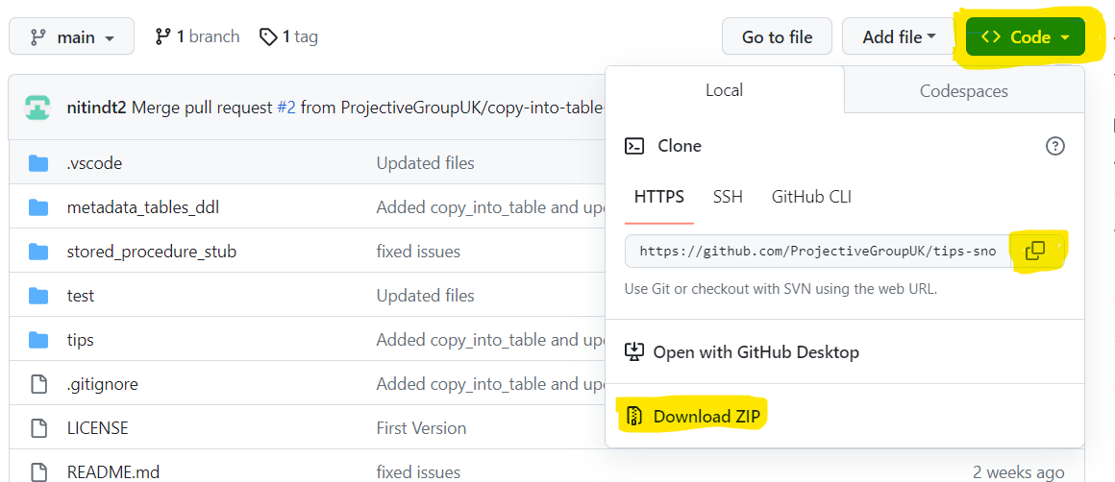Click the .vscode folder icon

(x=38, y=163)
